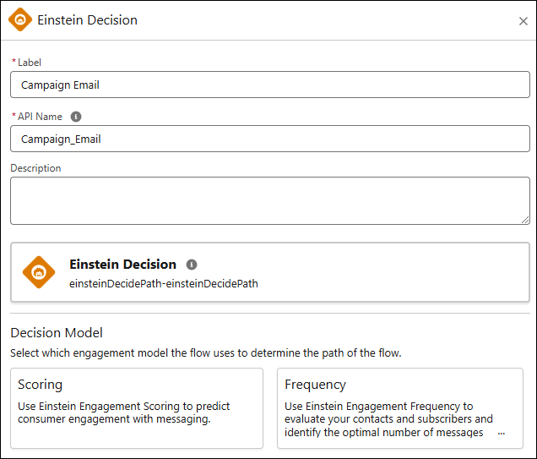The width and height of the screenshot is (537, 459).
Task: Click the orange Einstein icon in the action card
Action: [x=39, y=272]
